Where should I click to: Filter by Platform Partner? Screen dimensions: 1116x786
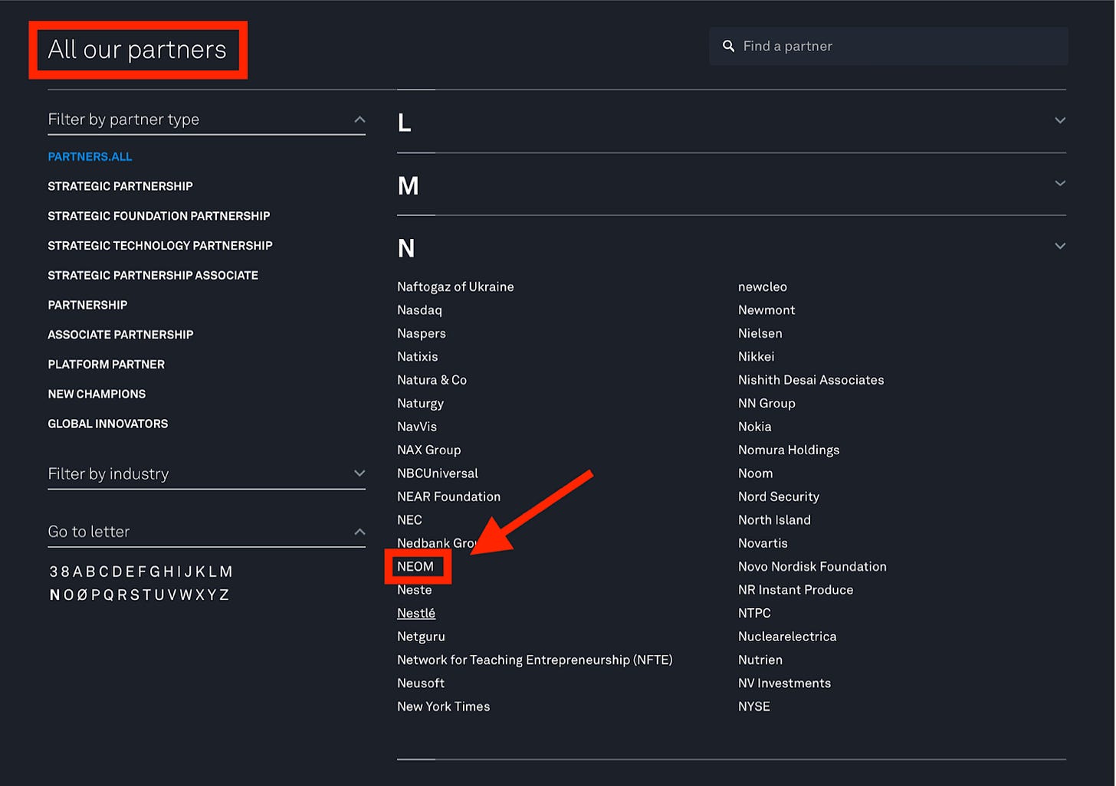pos(106,365)
